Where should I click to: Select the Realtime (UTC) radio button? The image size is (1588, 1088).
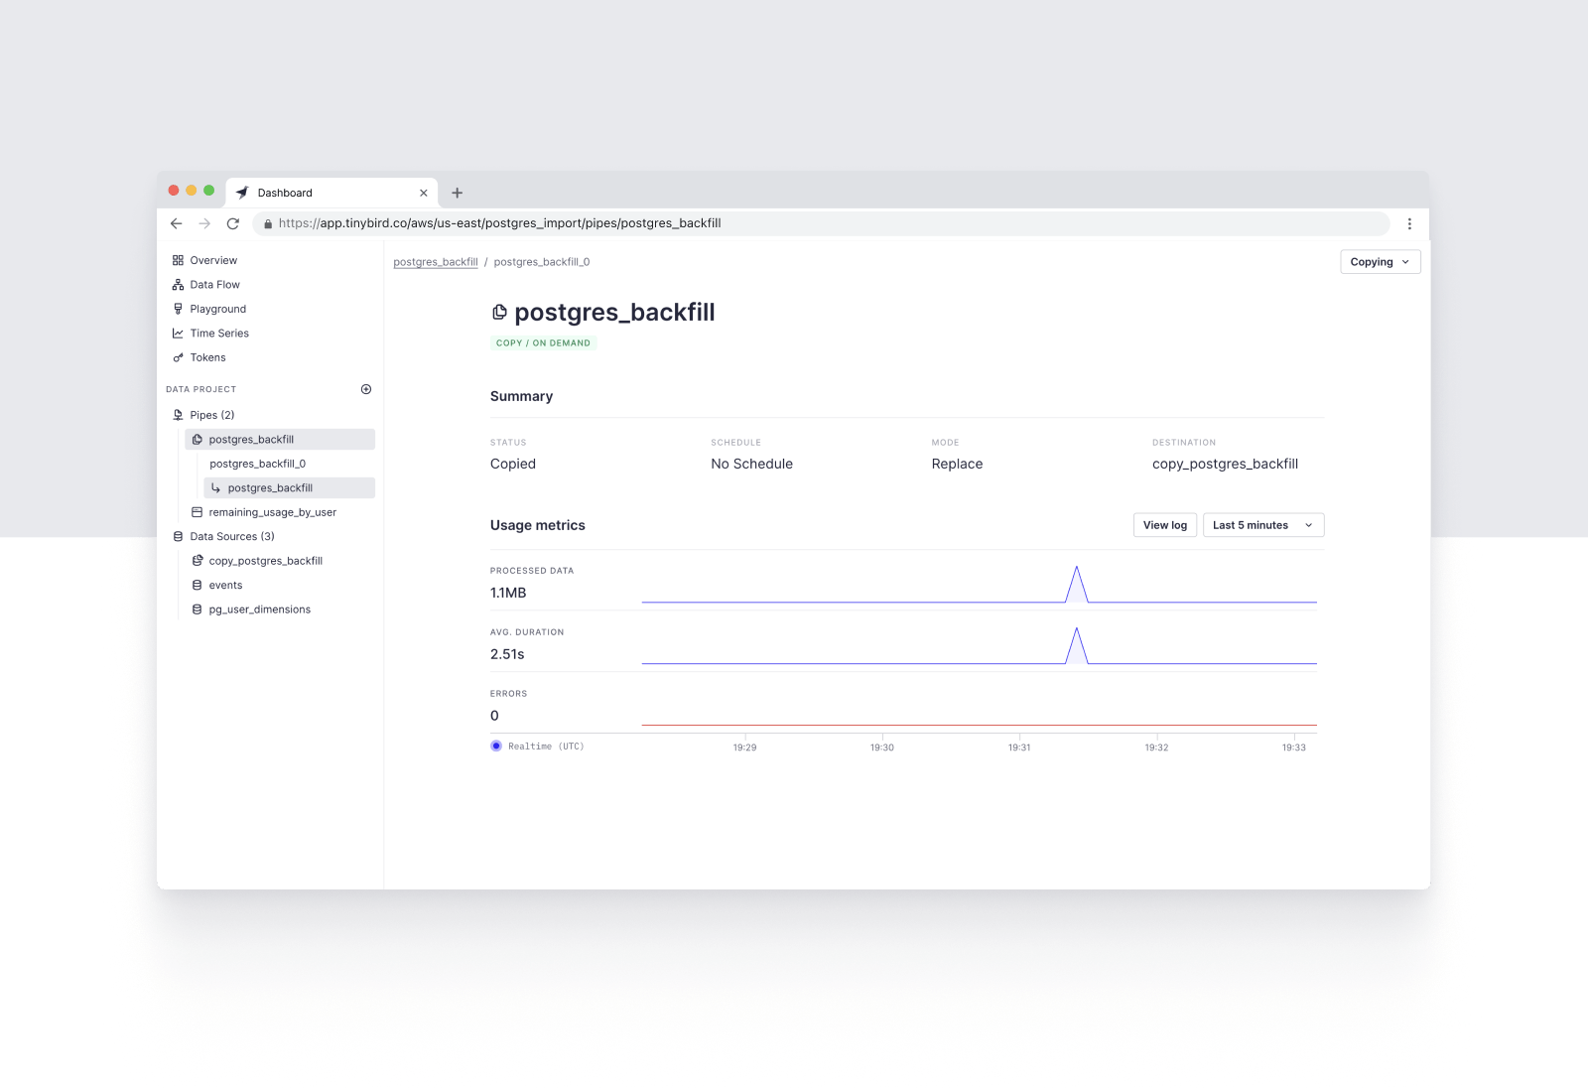(x=496, y=747)
